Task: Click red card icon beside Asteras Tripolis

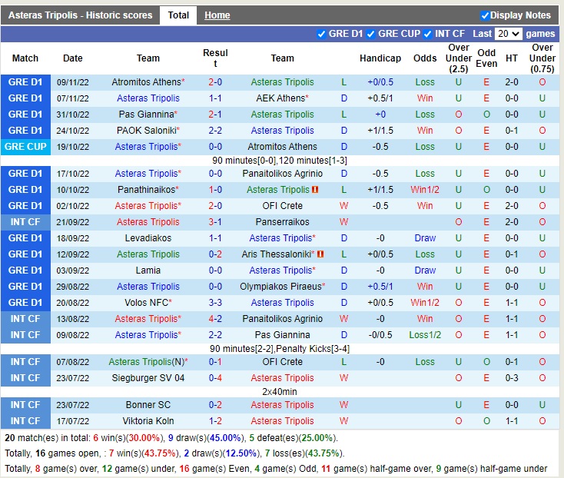Action: (x=315, y=190)
